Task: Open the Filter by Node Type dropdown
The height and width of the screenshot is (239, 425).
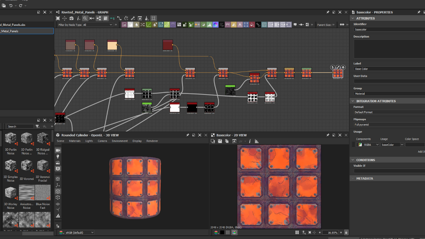Action: pyautogui.click(x=98, y=25)
